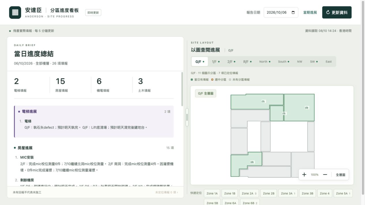The image size is (365, 205).
Task: Select the North layout tab
Action: pos(265,62)
